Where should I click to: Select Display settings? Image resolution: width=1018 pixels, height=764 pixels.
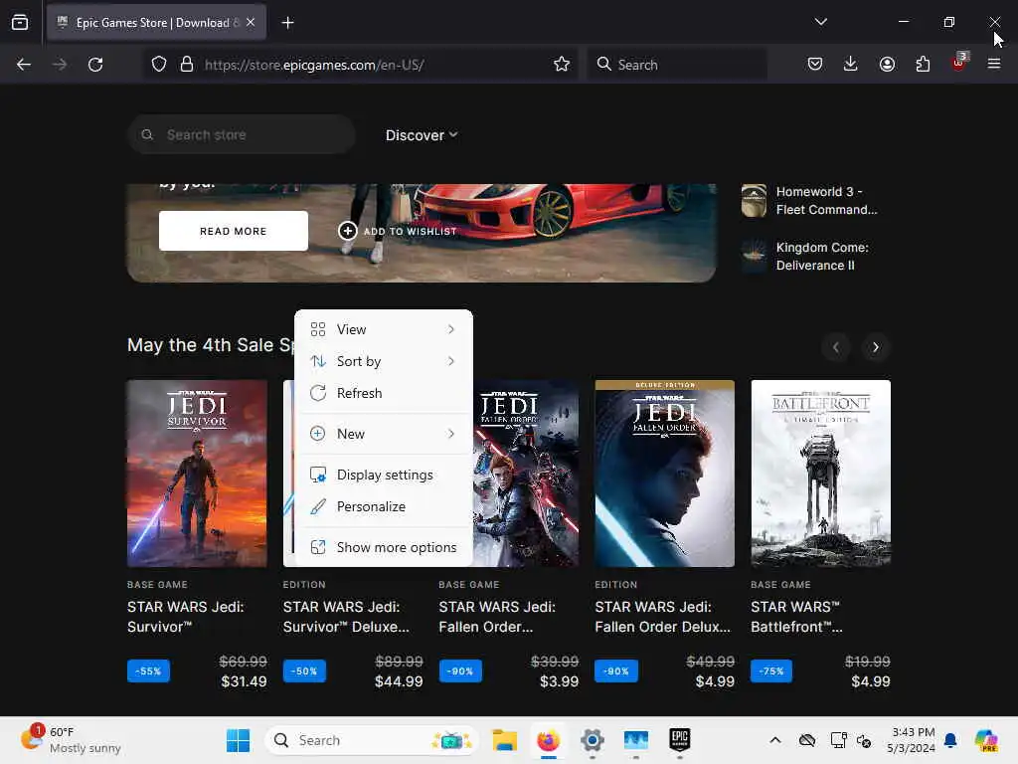pos(383,475)
